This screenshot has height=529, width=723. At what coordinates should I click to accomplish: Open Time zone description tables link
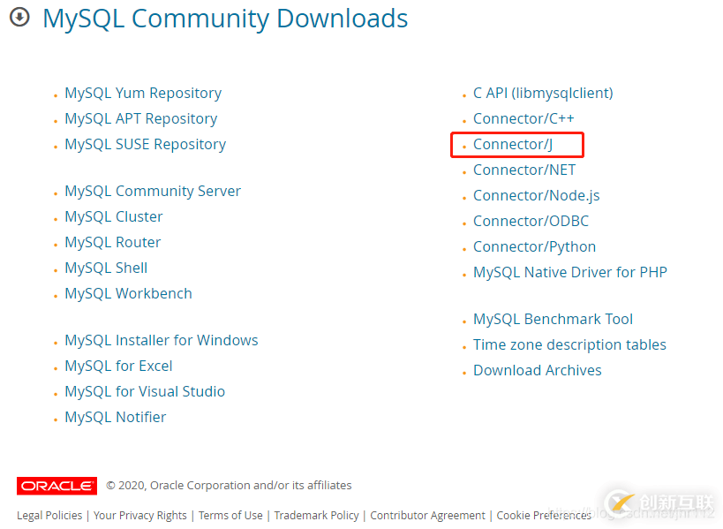coord(569,344)
